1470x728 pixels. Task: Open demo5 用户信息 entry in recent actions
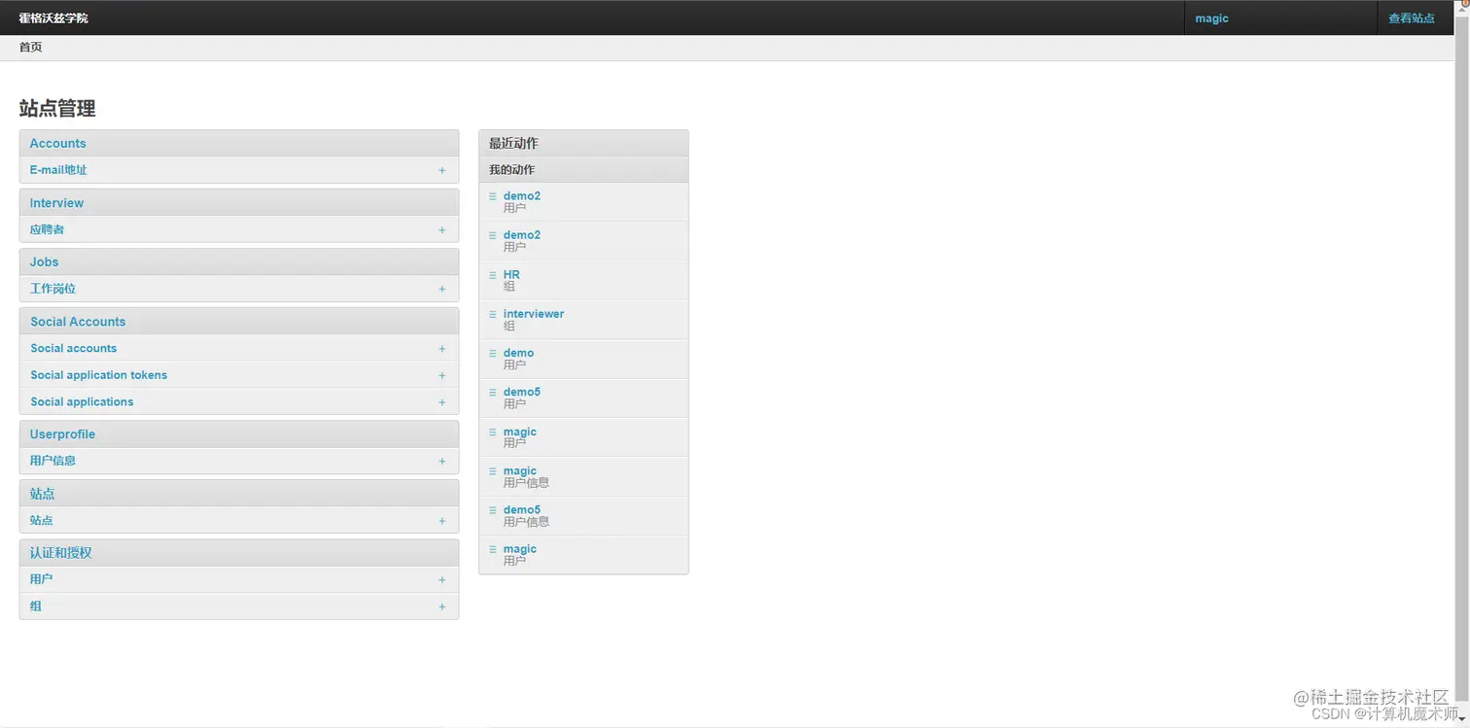click(x=521, y=509)
